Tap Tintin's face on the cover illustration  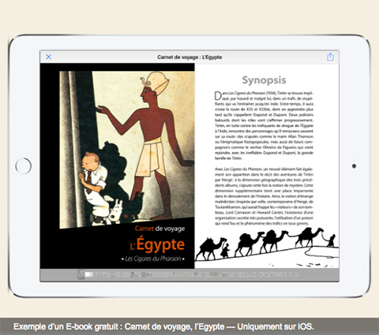(x=88, y=161)
